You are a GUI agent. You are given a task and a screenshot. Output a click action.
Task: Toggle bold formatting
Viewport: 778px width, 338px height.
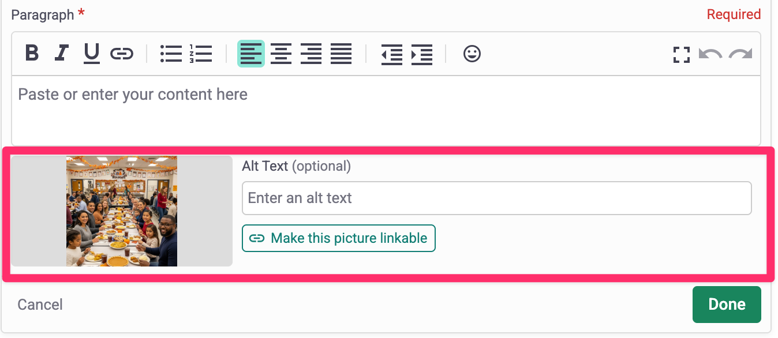32,54
